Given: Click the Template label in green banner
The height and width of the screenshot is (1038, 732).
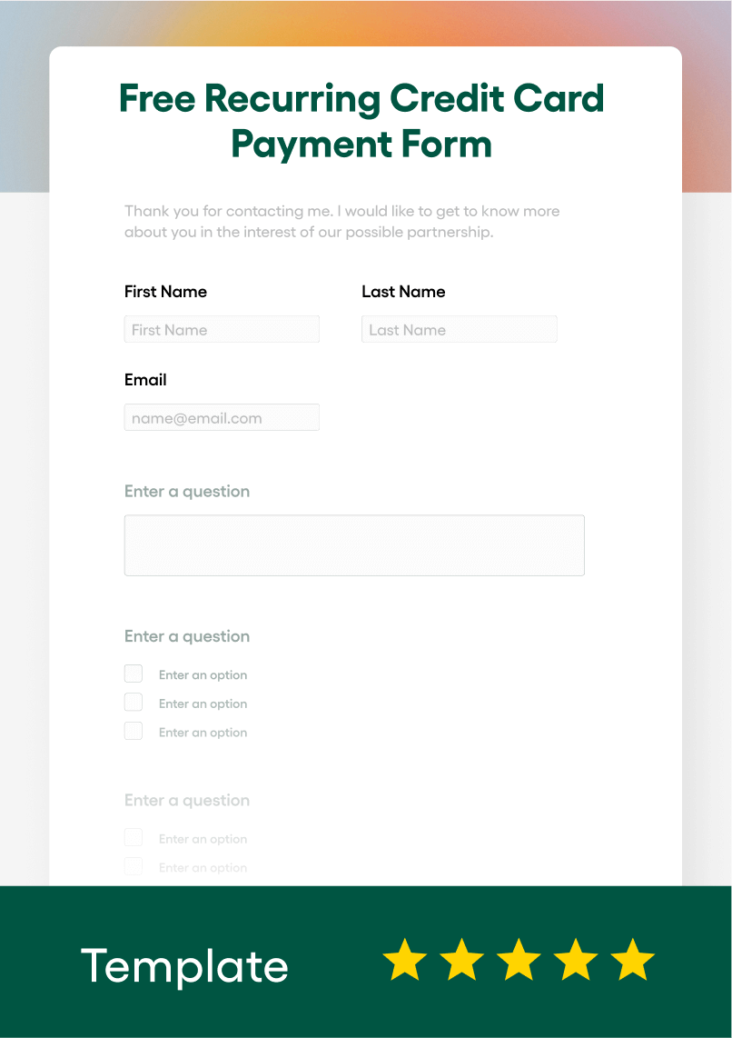Looking at the screenshot, I should click(x=184, y=966).
